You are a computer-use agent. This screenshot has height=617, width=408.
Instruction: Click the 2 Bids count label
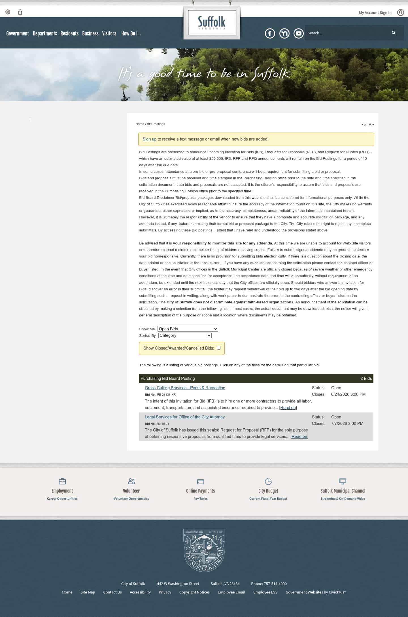coord(366,378)
